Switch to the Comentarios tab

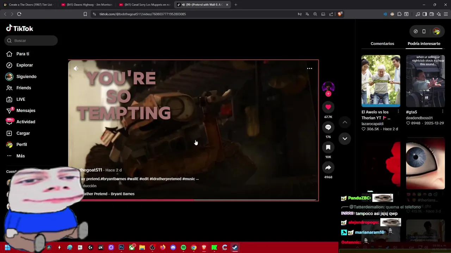tap(382, 44)
